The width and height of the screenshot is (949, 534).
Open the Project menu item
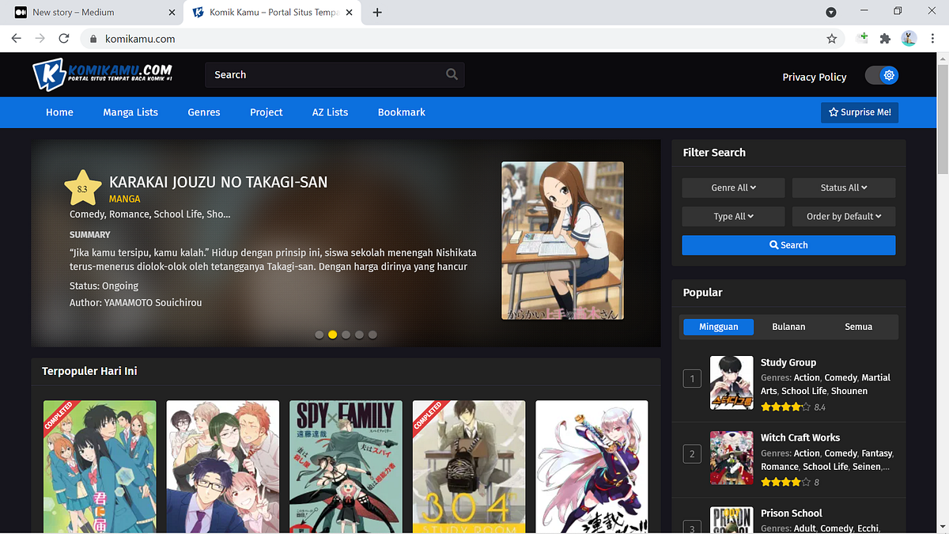coord(267,112)
